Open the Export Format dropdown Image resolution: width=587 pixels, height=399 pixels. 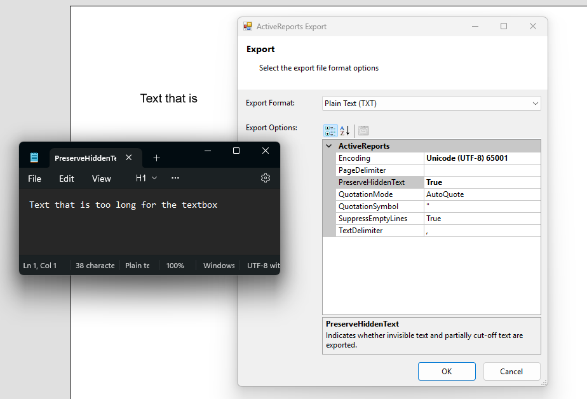(x=537, y=103)
